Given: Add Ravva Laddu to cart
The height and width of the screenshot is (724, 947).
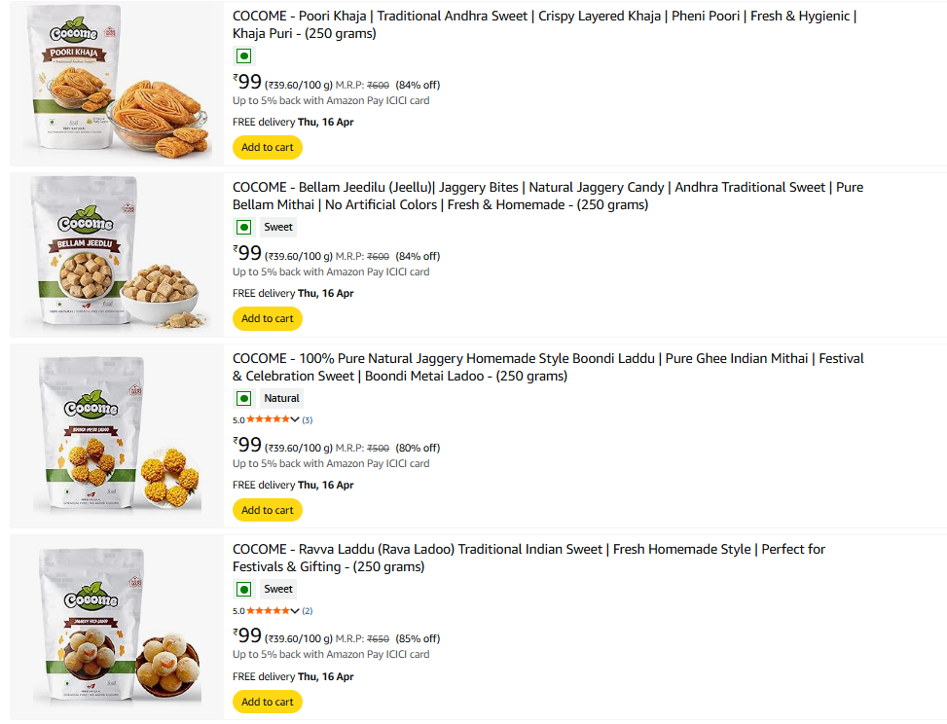Looking at the screenshot, I should [x=267, y=702].
